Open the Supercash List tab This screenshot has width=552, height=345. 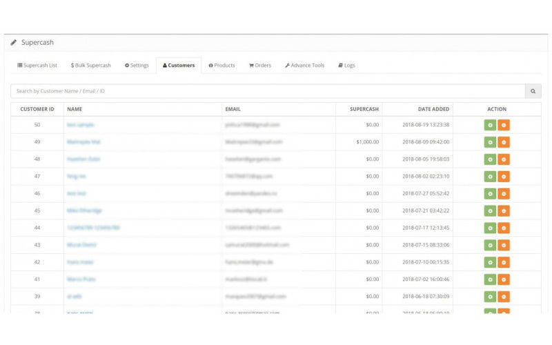(x=37, y=66)
